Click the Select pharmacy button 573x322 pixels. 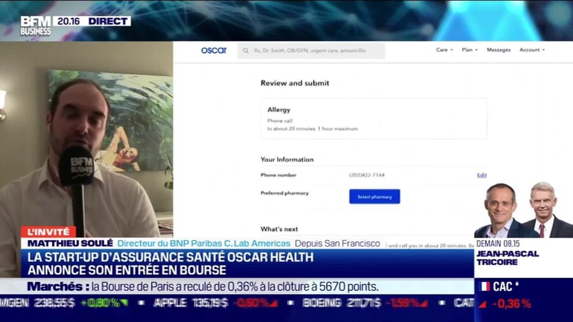[x=374, y=197]
